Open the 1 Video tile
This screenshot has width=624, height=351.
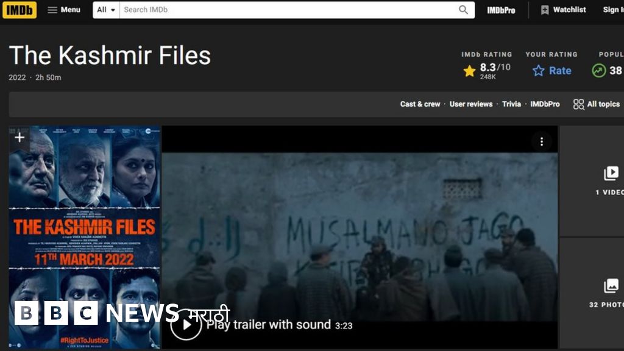609,180
